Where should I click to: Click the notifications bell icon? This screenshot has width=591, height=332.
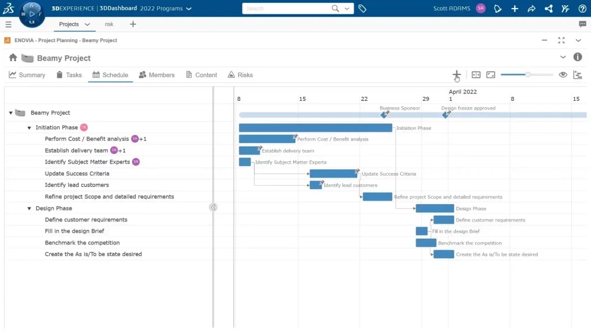[x=498, y=9]
